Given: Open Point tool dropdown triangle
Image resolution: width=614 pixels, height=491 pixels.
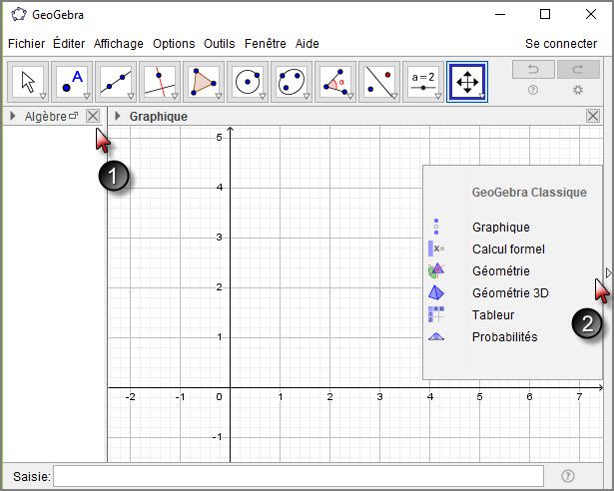Looking at the screenshot, I should point(87,96).
